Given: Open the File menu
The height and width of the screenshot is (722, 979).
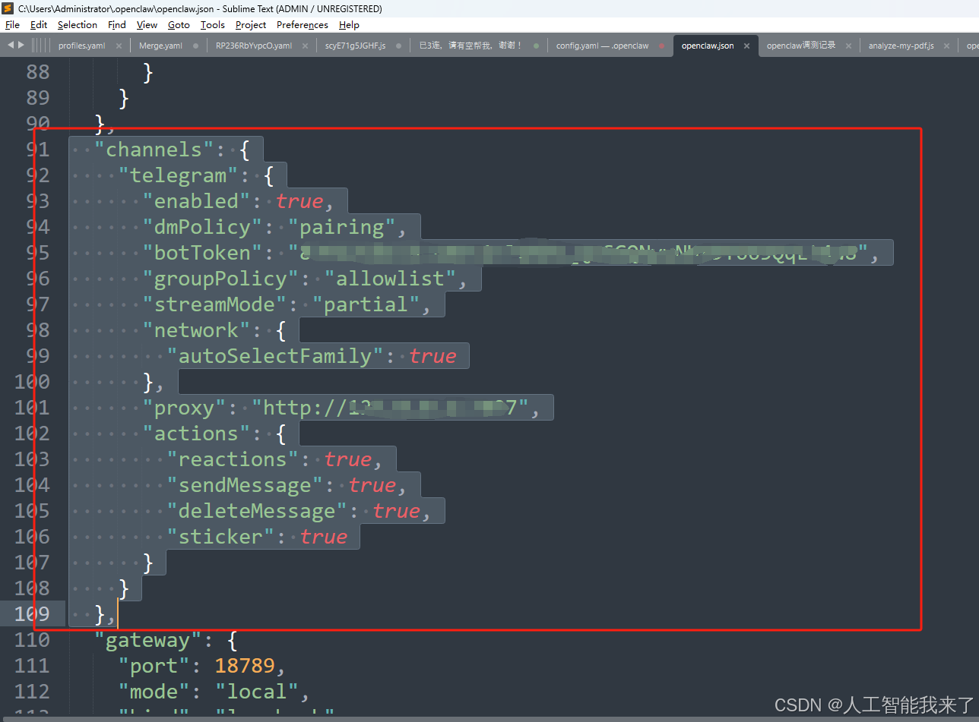Looking at the screenshot, I should point(12,25).
